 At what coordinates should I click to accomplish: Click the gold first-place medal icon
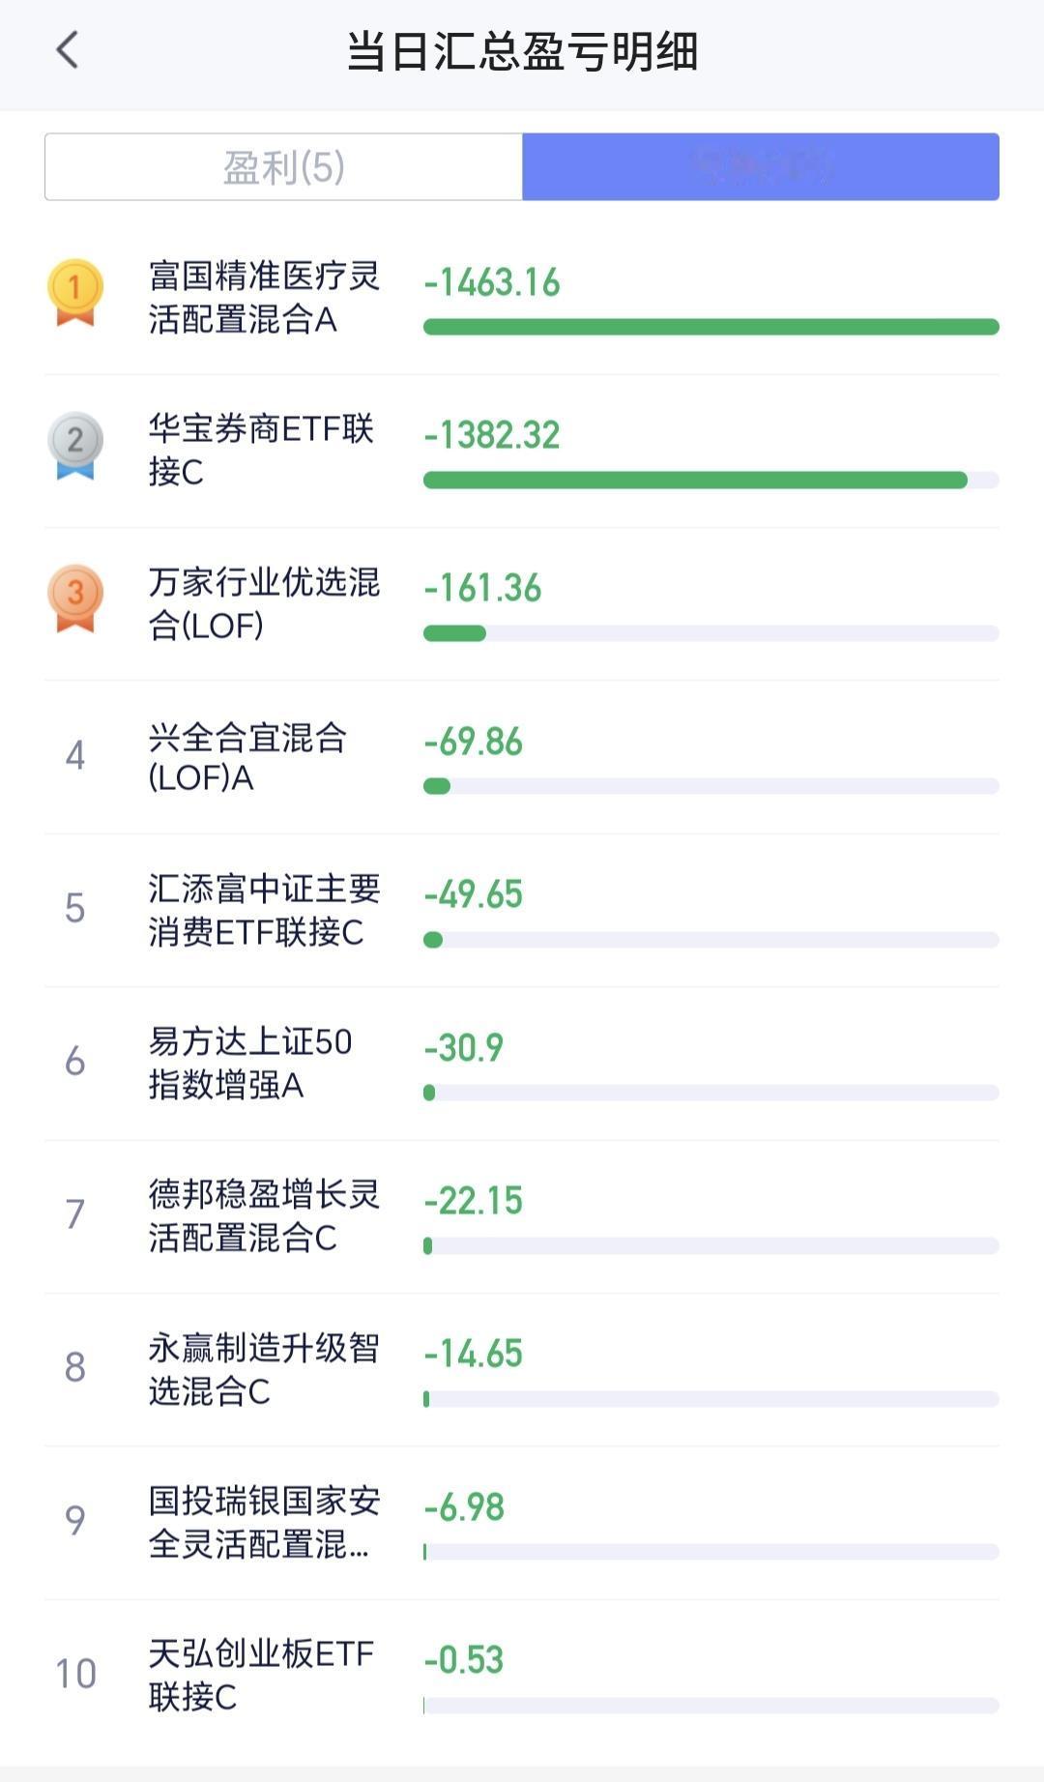74,292
